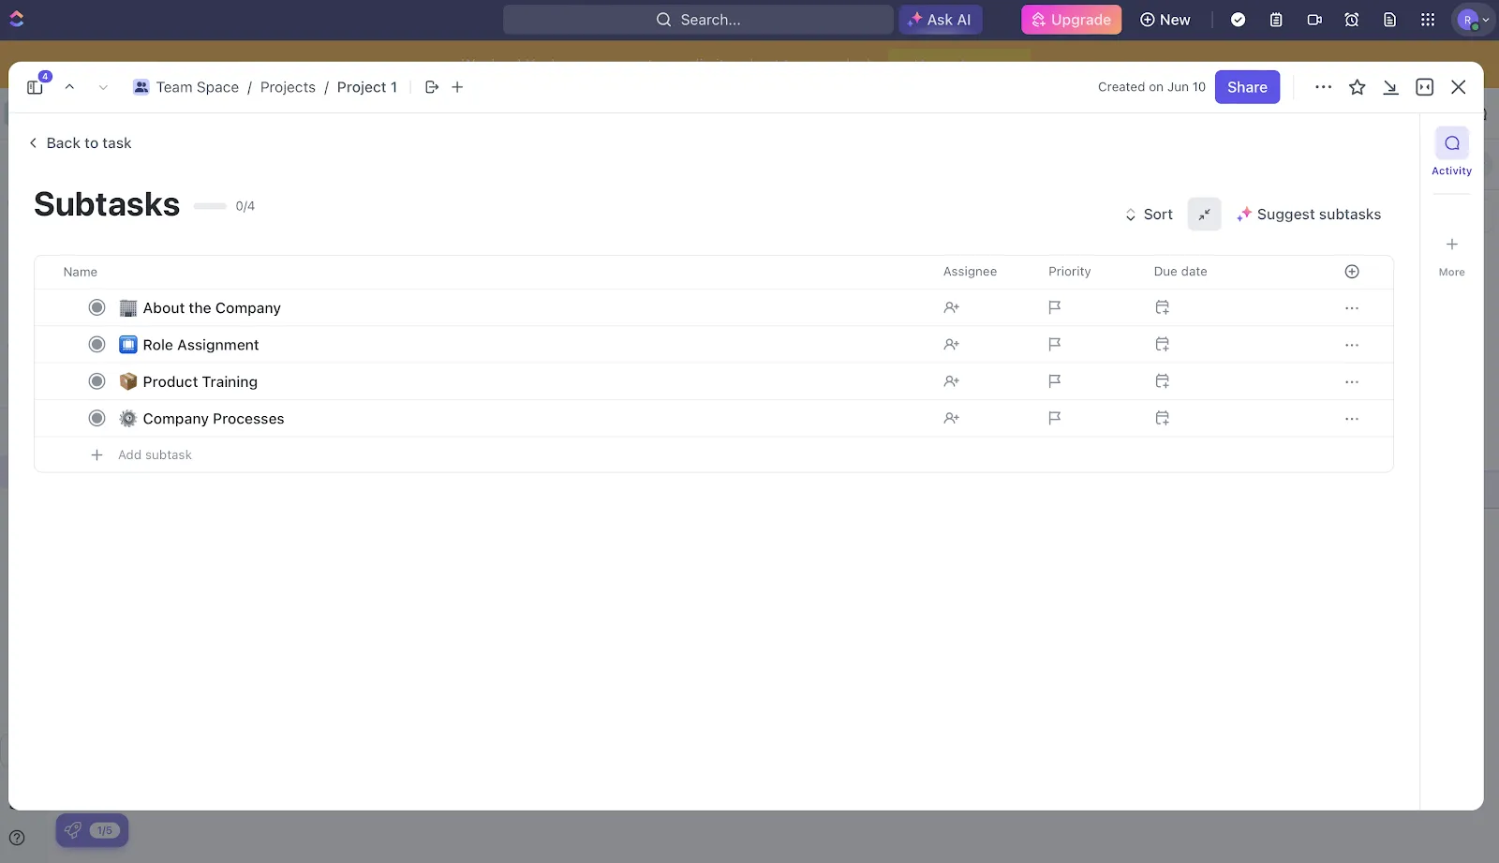1499x863 pixels.
Task: Set priority flag for Role Assignment
Action: pos(1055,345)
